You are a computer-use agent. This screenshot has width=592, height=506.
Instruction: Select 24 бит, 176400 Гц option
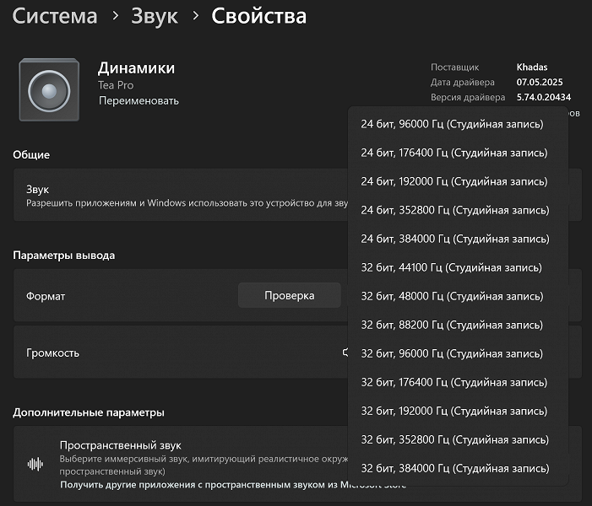point(454,153)
